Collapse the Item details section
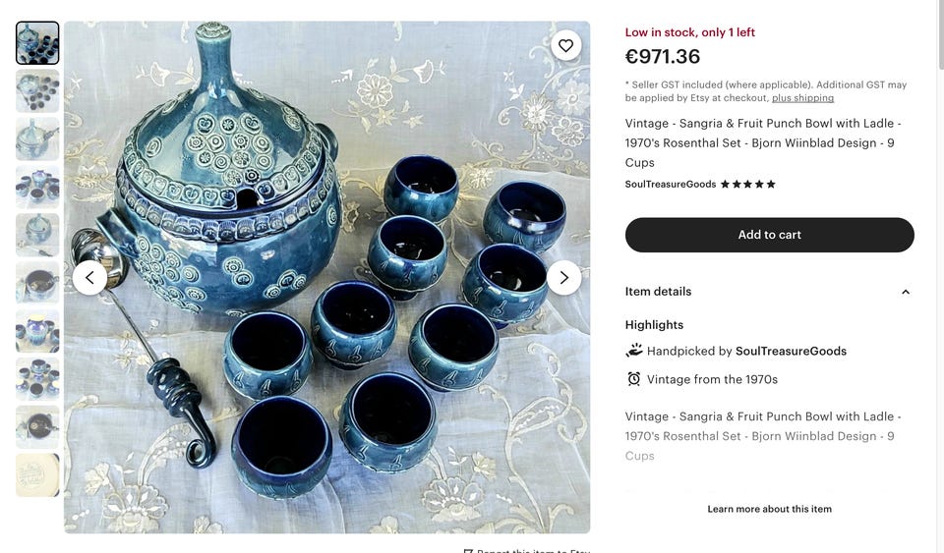The height and width of the screenshot is (553, 944). pyautogui.click(x=906, y=292)
